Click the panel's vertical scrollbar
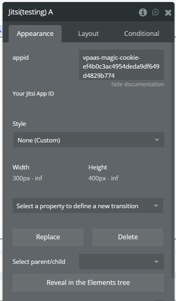 [x=172, y=160]
